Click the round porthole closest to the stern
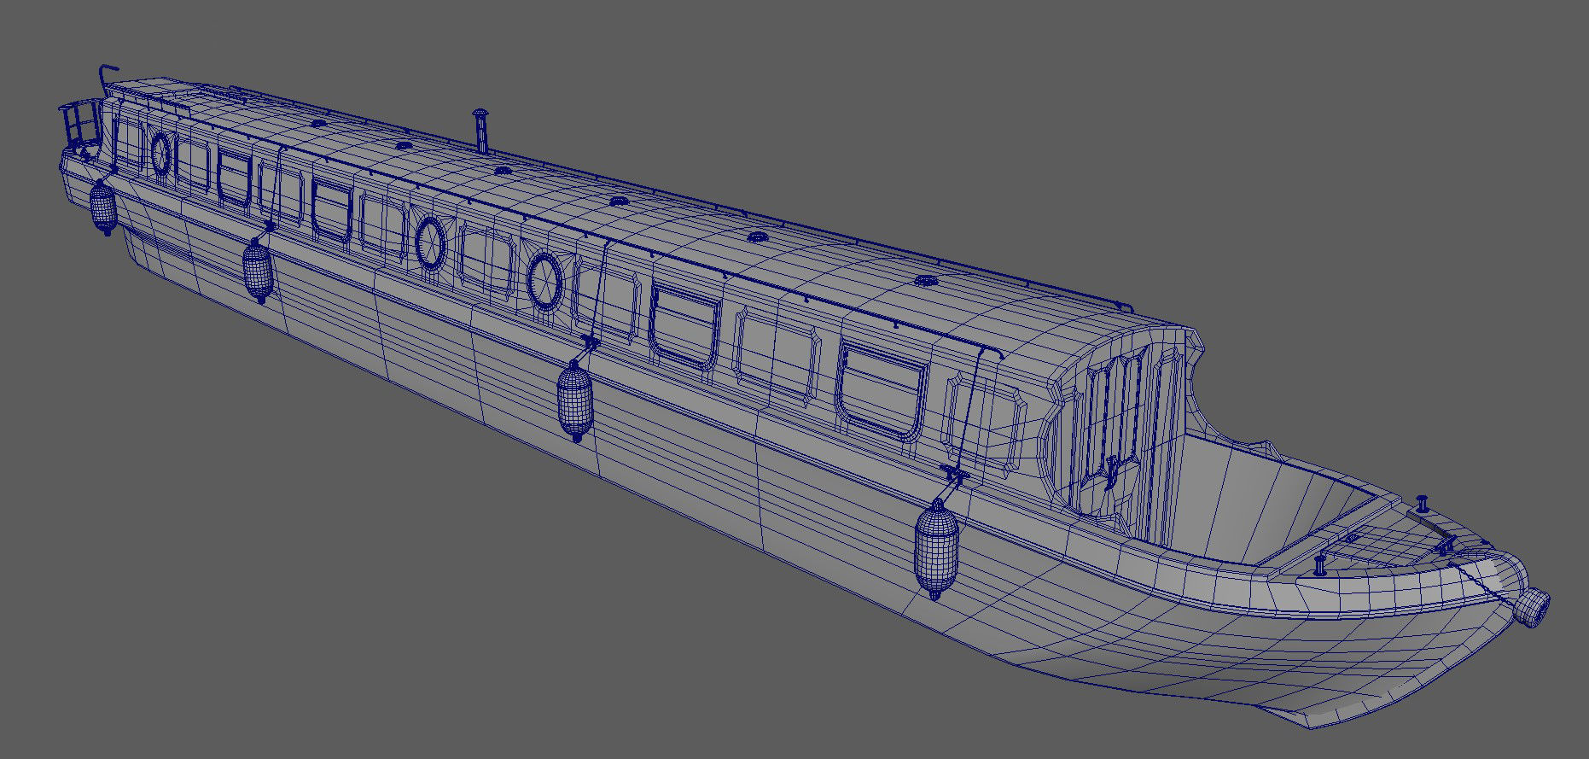 pos(160,153)
